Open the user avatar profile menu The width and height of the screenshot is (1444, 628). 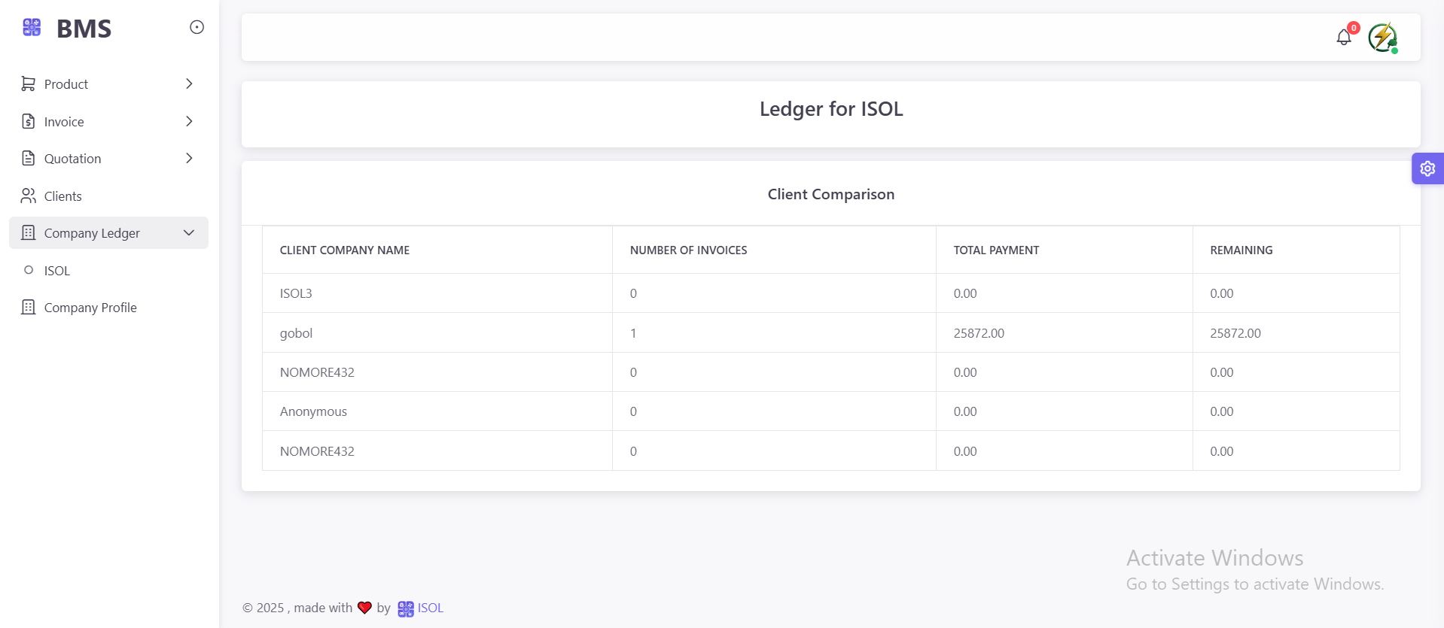coord(1382,37)
